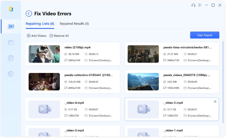Open the hamburger menu in title bar
Image resolution: width=226 pixels, height=138 pixels.
200,5
